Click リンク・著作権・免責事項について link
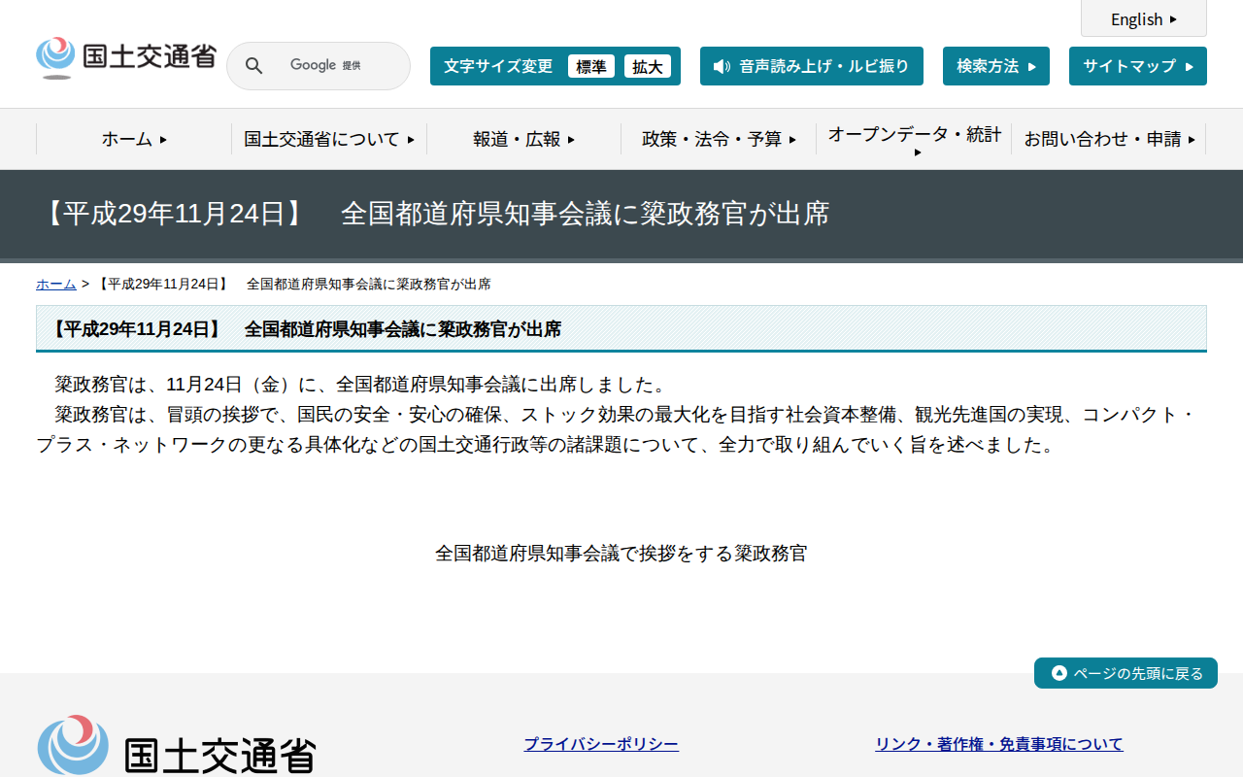 pyautogui.click(x=998, y=743)
